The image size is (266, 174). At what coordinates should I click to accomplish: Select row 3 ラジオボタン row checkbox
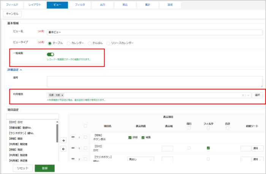[85, 159]
